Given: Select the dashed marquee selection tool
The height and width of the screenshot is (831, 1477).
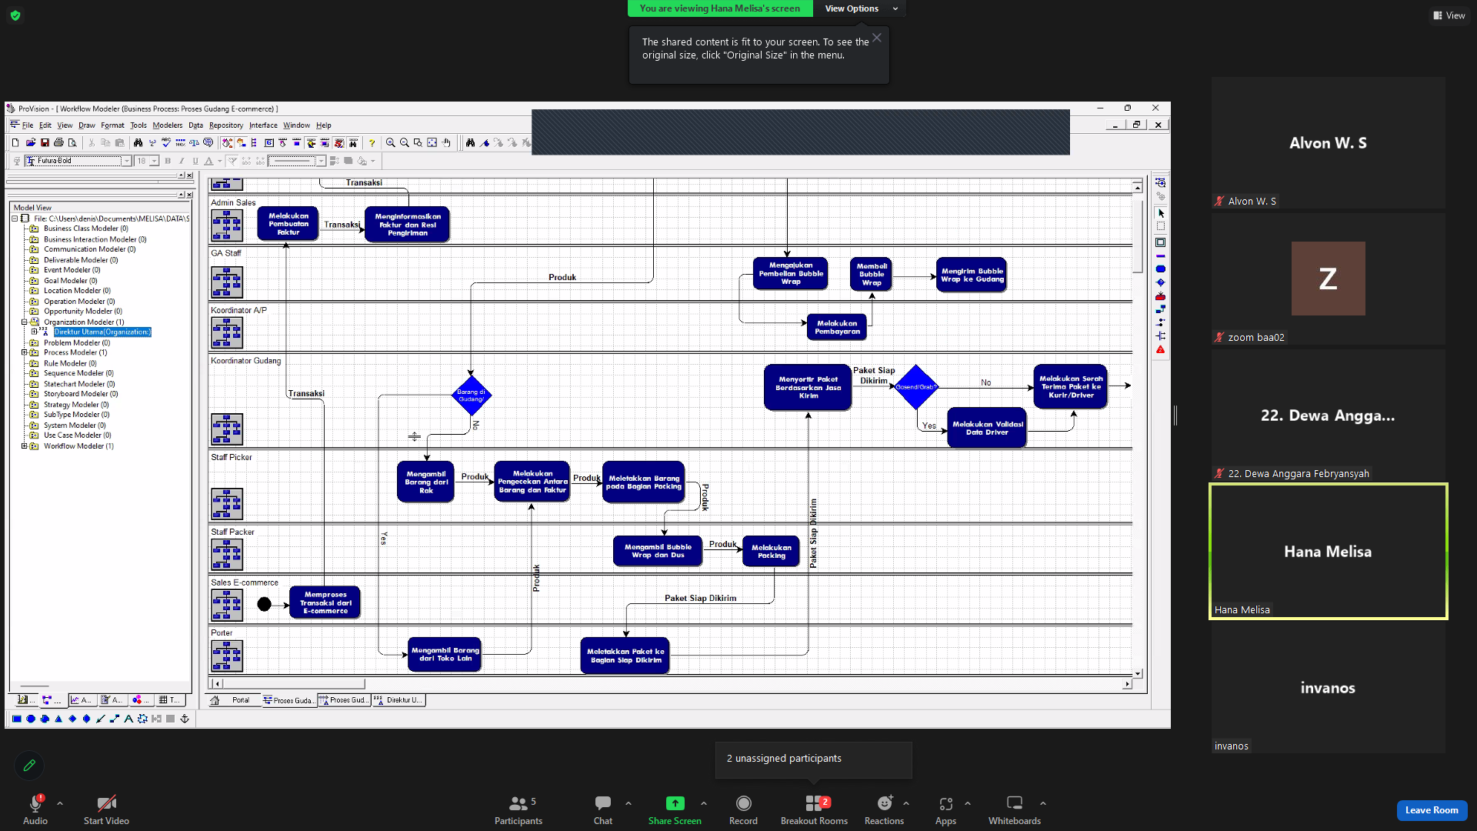Looking at the screenshot, I should pos(1161,227).
